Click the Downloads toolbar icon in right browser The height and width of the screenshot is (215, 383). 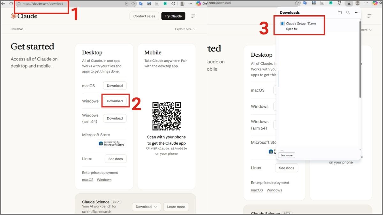click(x=349, y=3)
